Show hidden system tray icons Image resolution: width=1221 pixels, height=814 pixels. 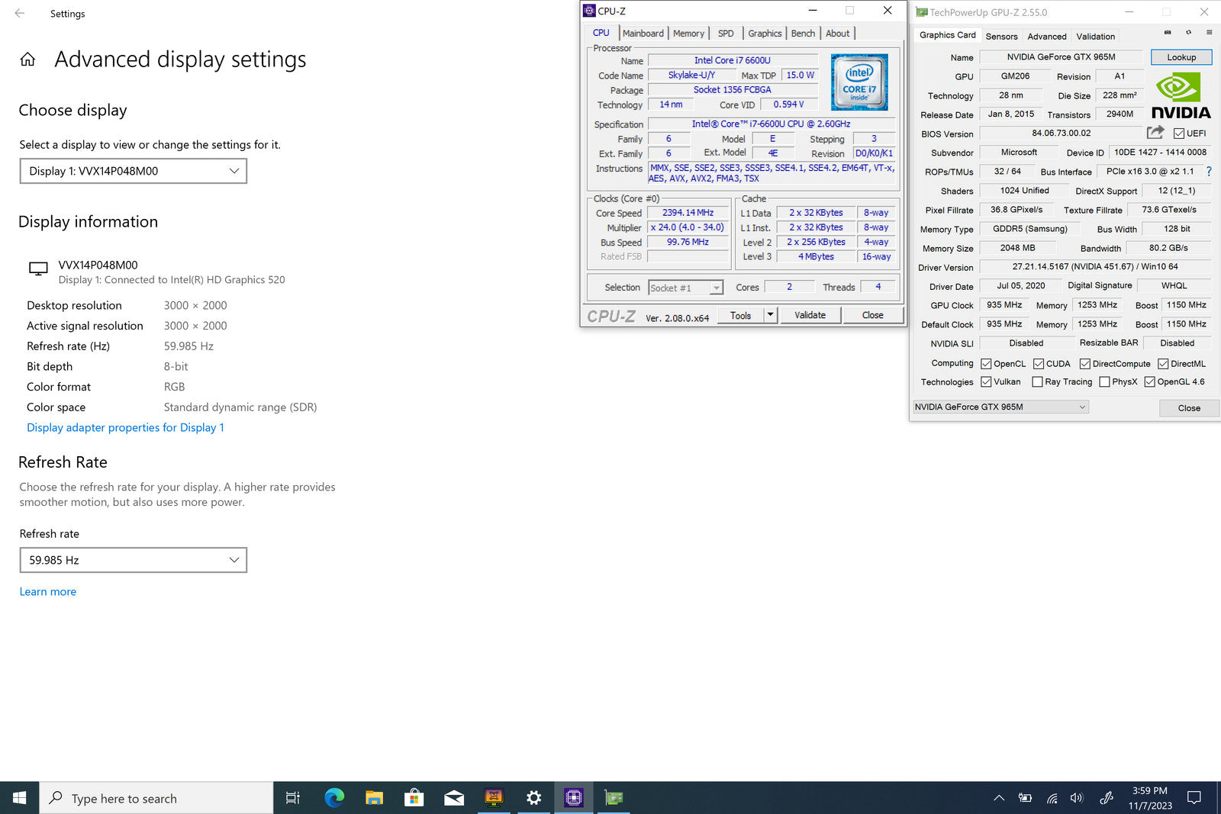pyautogui.click(x=999, y=798)
